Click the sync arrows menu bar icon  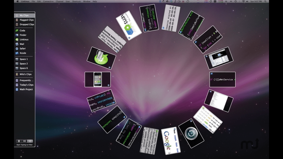pyautogui.click(x=211, y=1)
